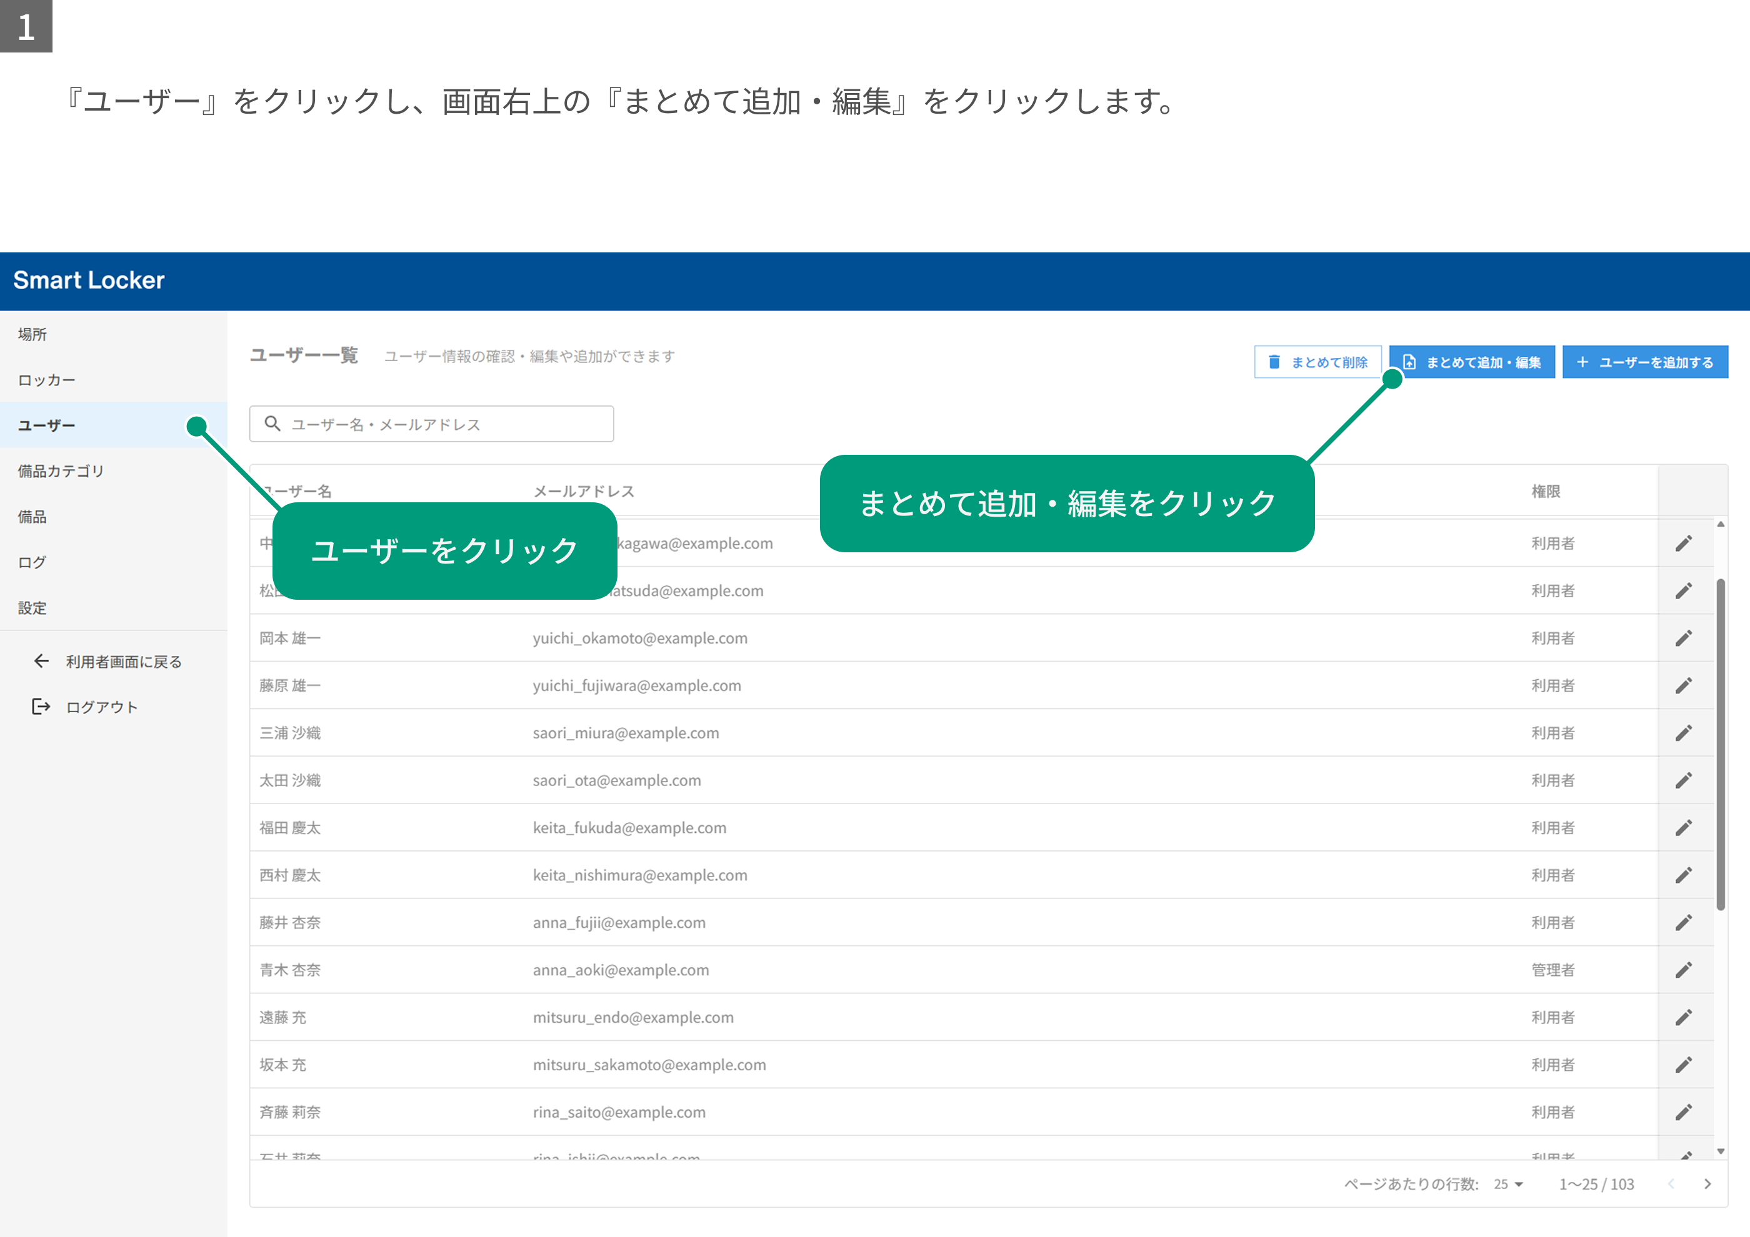This screenshot has height=1237, width=1750.
Task: Open the ユーザー menu in sidebar
Action: point(114,425)
